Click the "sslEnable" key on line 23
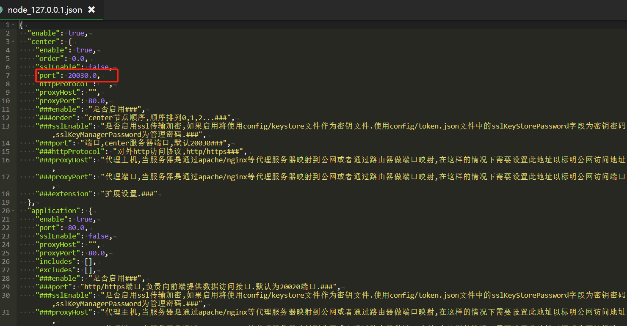 coord(58,236)
